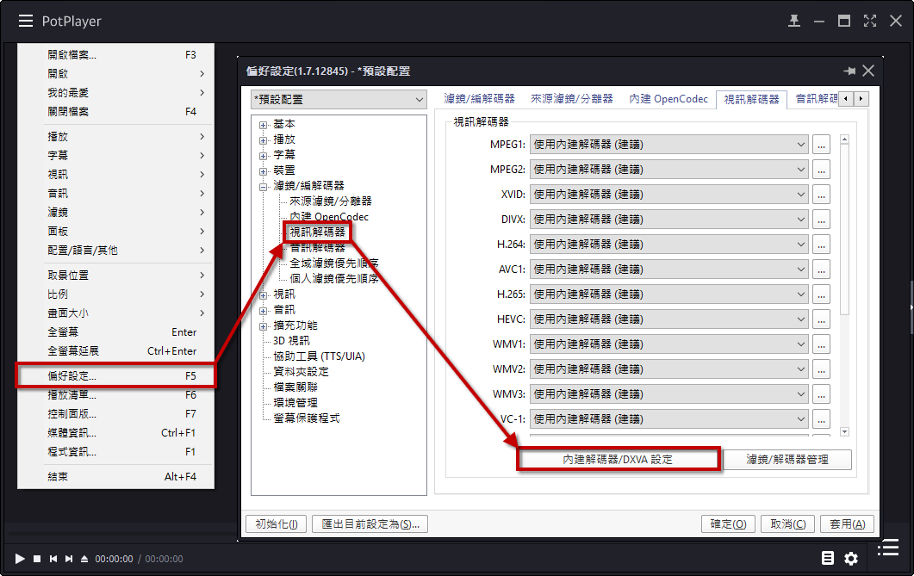Switch to the 內建 OpenCodec tab

coord(668,99)
